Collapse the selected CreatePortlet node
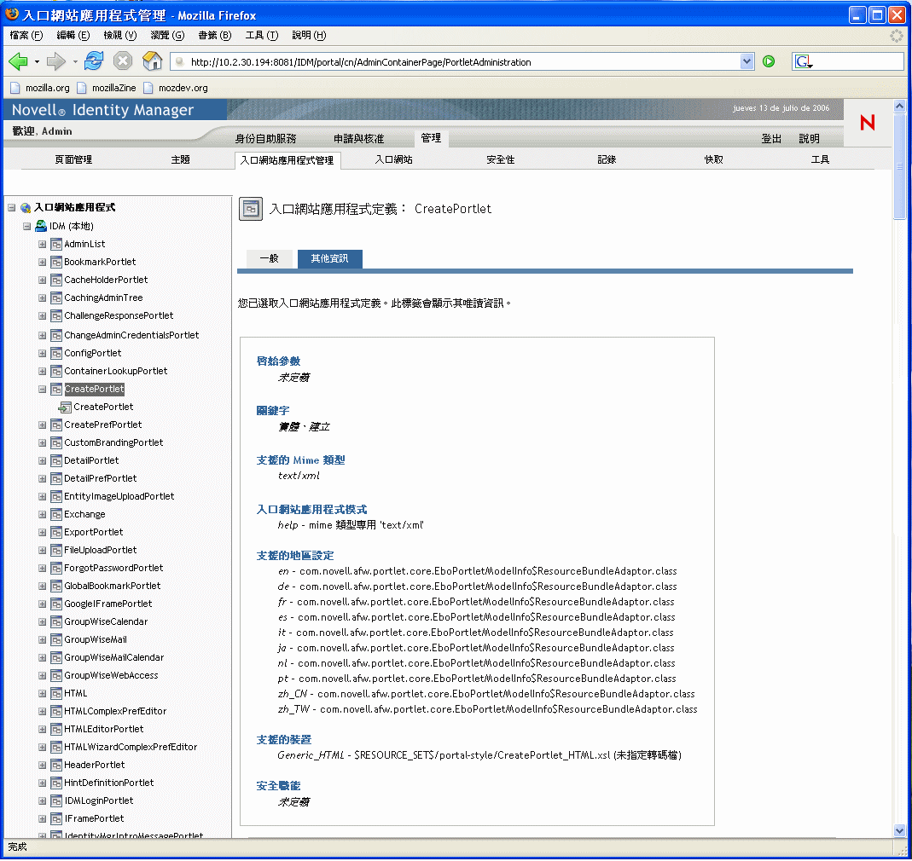Screen dimensions: 912x861 pyautogui.click(x=43, y=390)
